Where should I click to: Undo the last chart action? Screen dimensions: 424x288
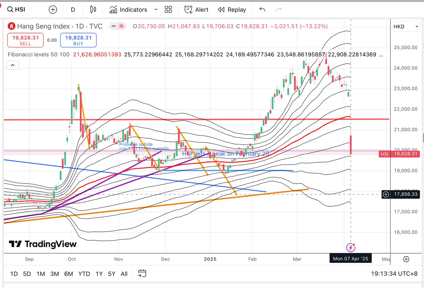point(262,10)
